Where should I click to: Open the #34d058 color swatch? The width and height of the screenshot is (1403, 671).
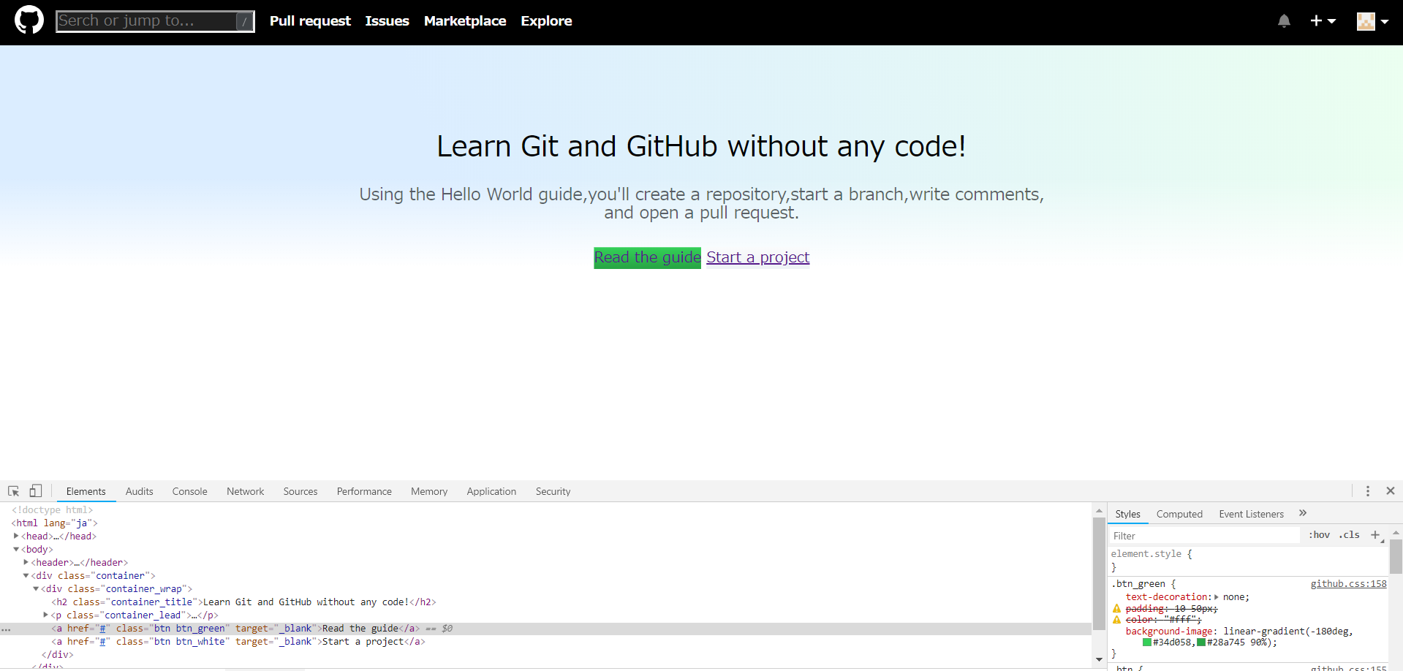[x=1147, y=642]
